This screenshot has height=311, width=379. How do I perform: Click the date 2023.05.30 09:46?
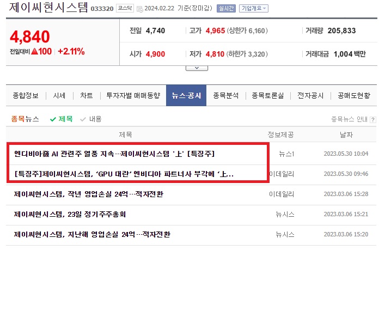346,174
